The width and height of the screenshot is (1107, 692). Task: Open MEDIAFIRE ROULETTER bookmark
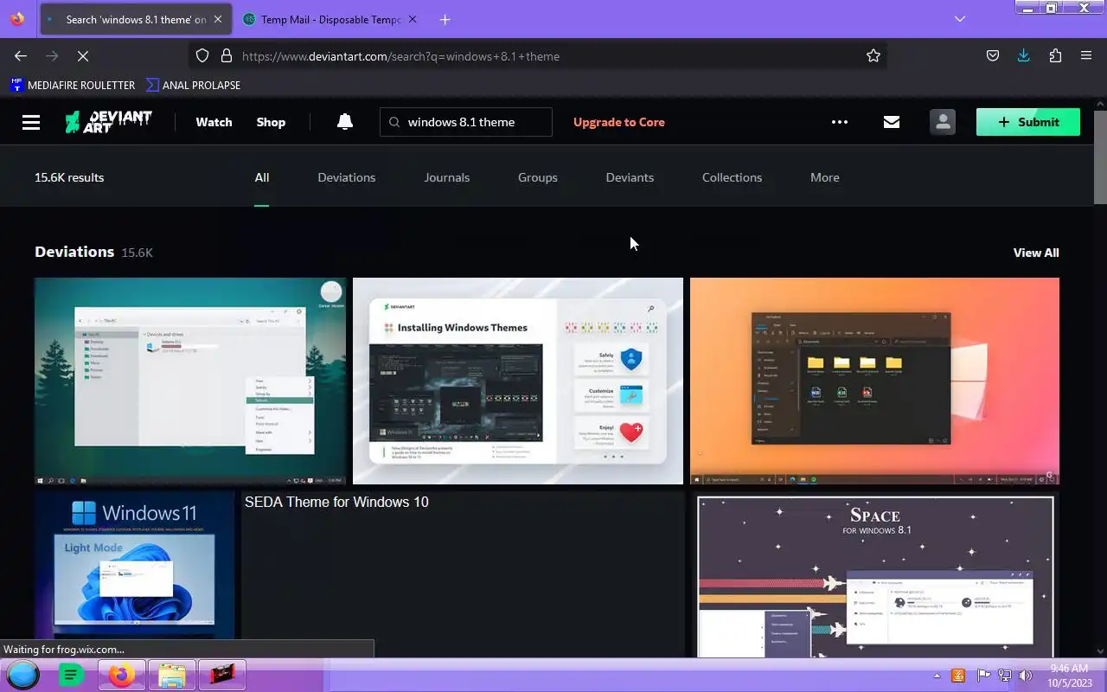pyautogui.click(x=73, y=85)
